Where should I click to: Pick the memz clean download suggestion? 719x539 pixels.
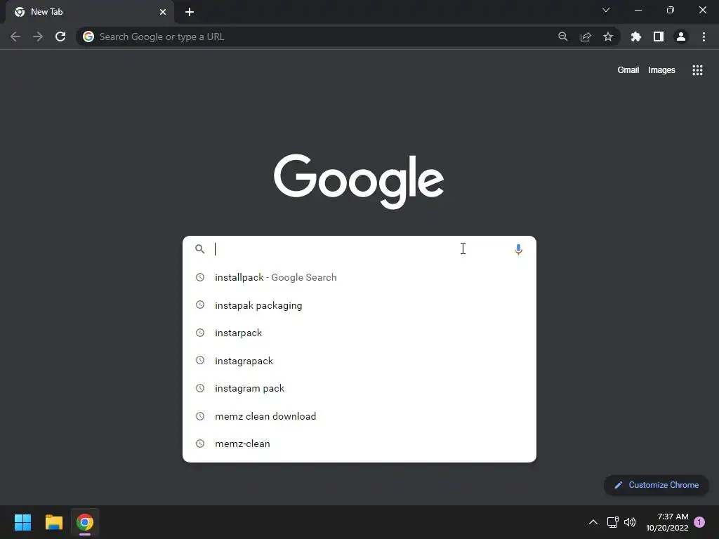point(359,416)
